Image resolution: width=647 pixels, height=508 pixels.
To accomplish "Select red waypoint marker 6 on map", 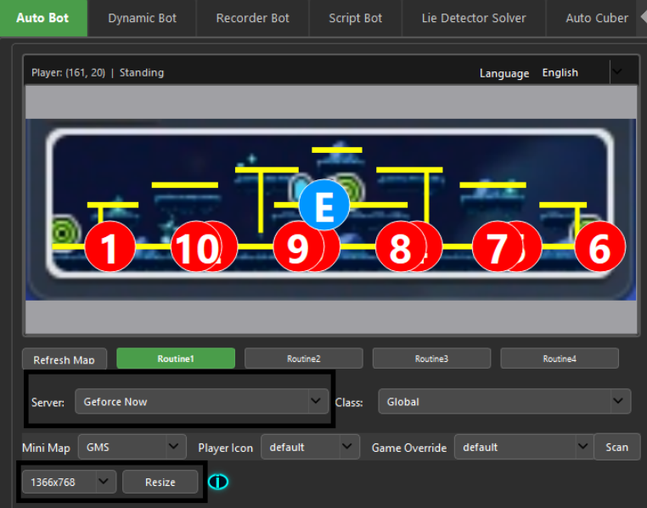I will (x=599, y=247).
